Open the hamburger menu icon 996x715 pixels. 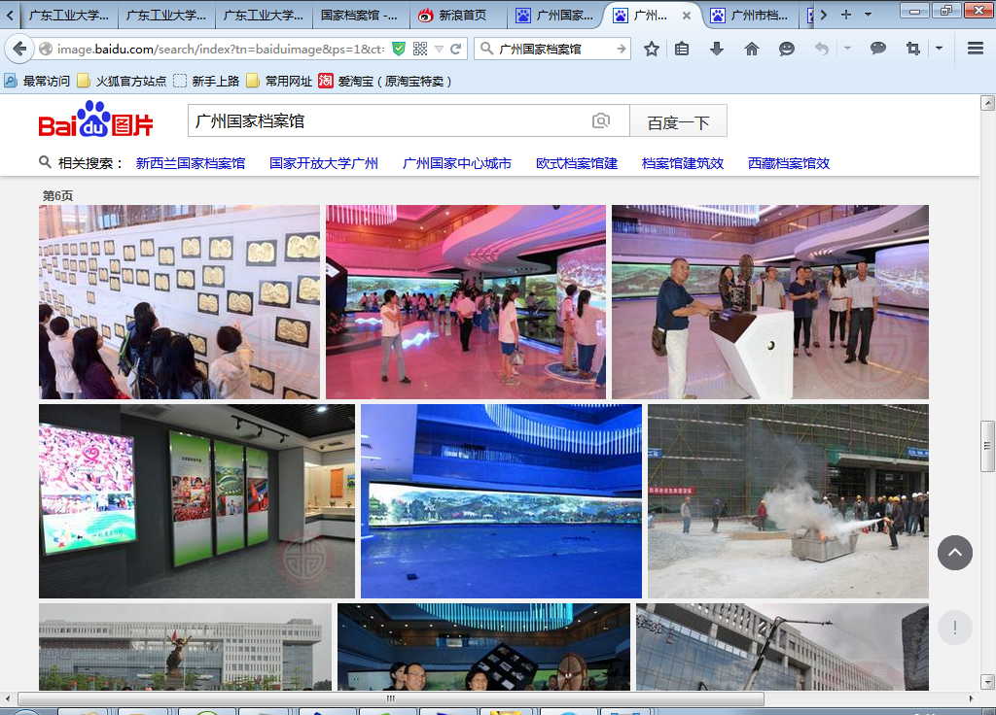(976, 49)
